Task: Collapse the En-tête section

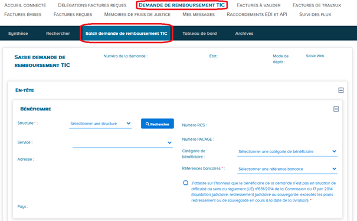Action: coord(340,90)
